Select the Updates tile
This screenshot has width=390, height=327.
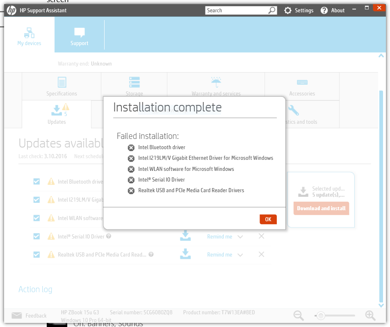click(57, 114)
